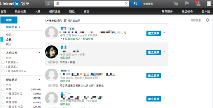Click 相似会员 under the 浙江 result
Viewport: 213px width, 108px height.
pos(65,58)
